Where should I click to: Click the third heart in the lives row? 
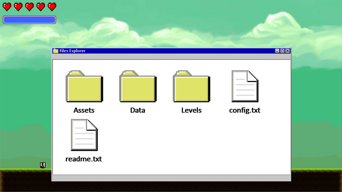pyautogui.click(x=29, y=7)
